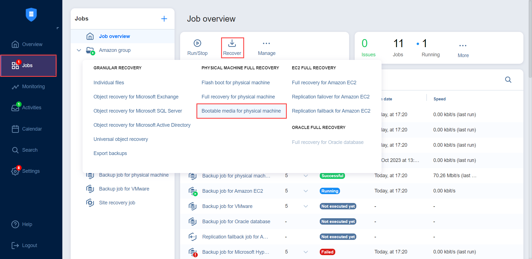Choose Full recovery for Amazon EC2

324,83
